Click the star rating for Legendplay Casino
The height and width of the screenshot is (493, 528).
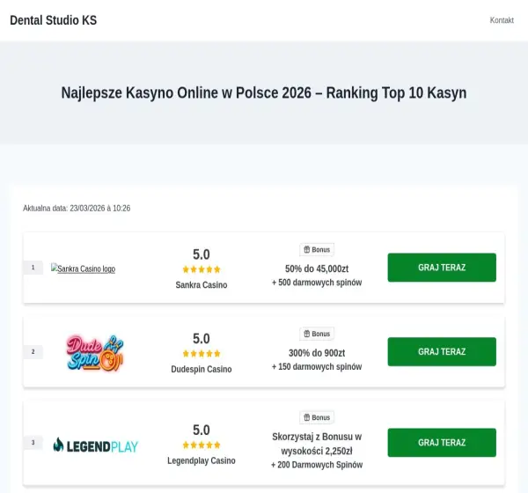(202, 445)
